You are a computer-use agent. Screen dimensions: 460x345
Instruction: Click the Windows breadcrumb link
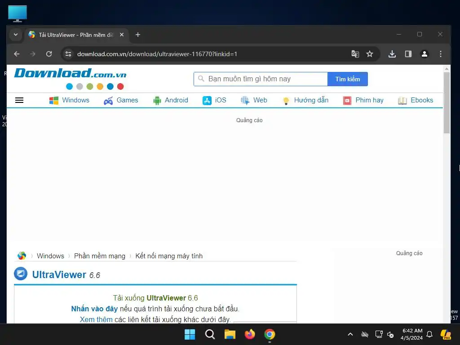coord(50,256)
